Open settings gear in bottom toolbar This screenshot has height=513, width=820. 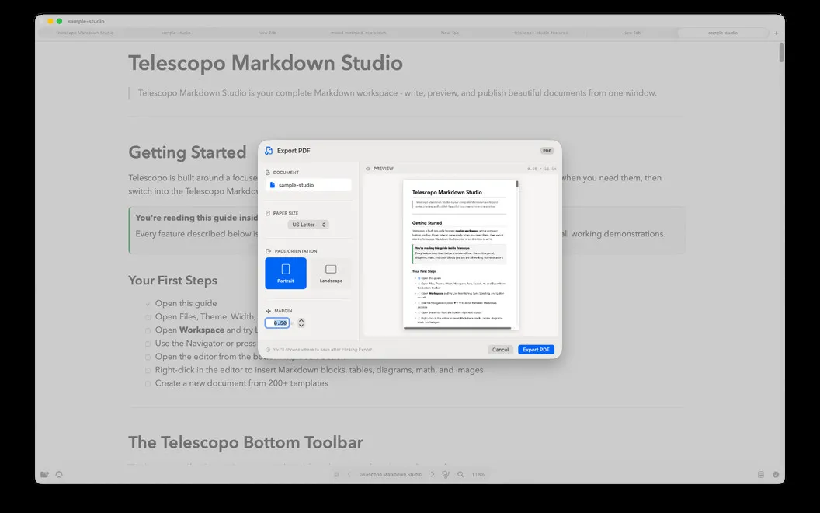59,474
